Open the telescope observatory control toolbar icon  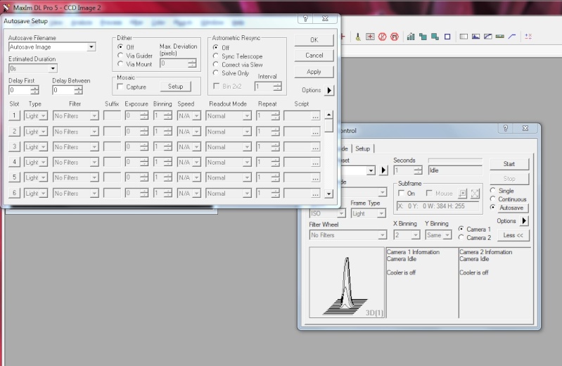coord(358,37)
